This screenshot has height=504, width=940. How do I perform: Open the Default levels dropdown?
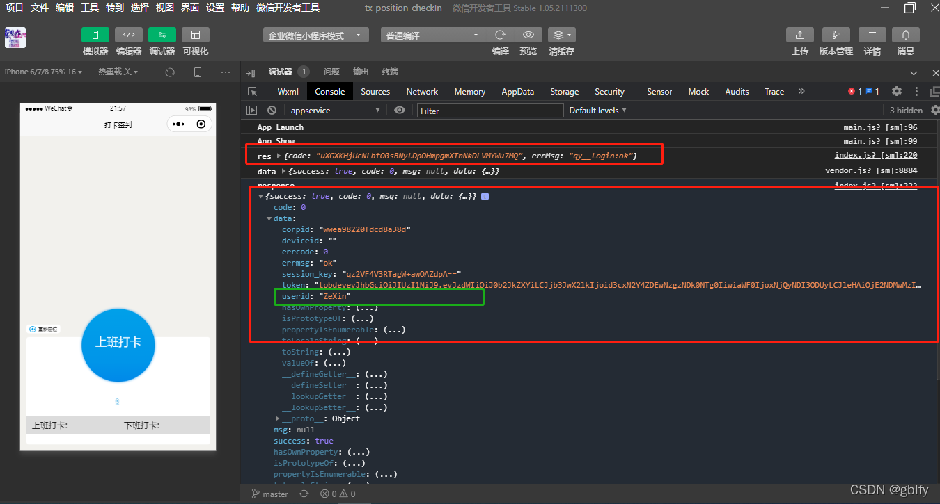coord(598,110)
